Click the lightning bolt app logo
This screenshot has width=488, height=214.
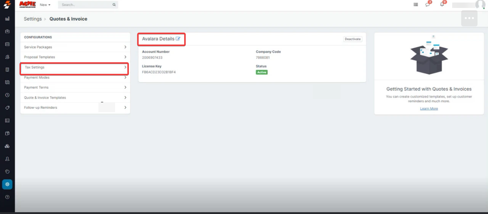pos(7,5)
